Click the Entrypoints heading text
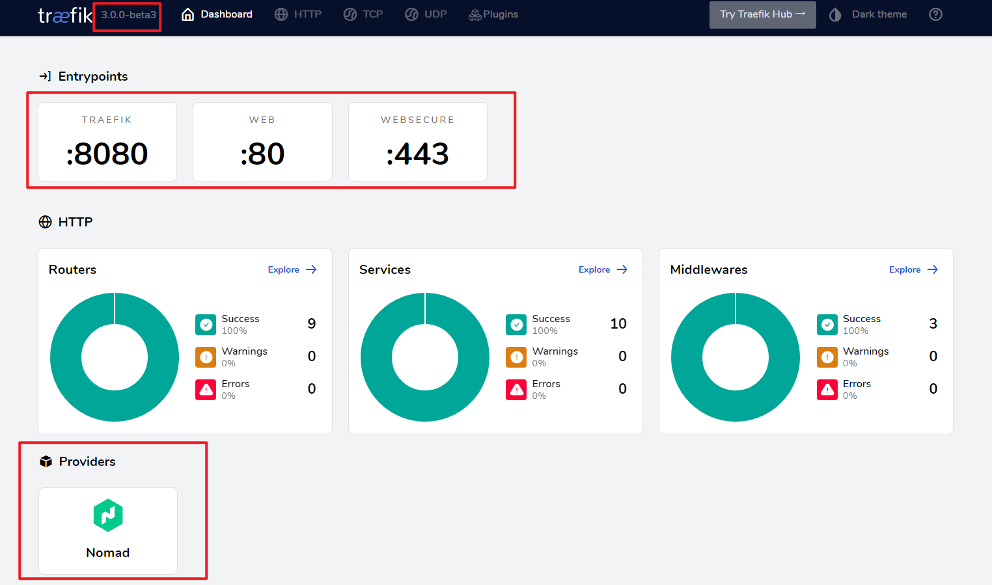 pos(93,76)
